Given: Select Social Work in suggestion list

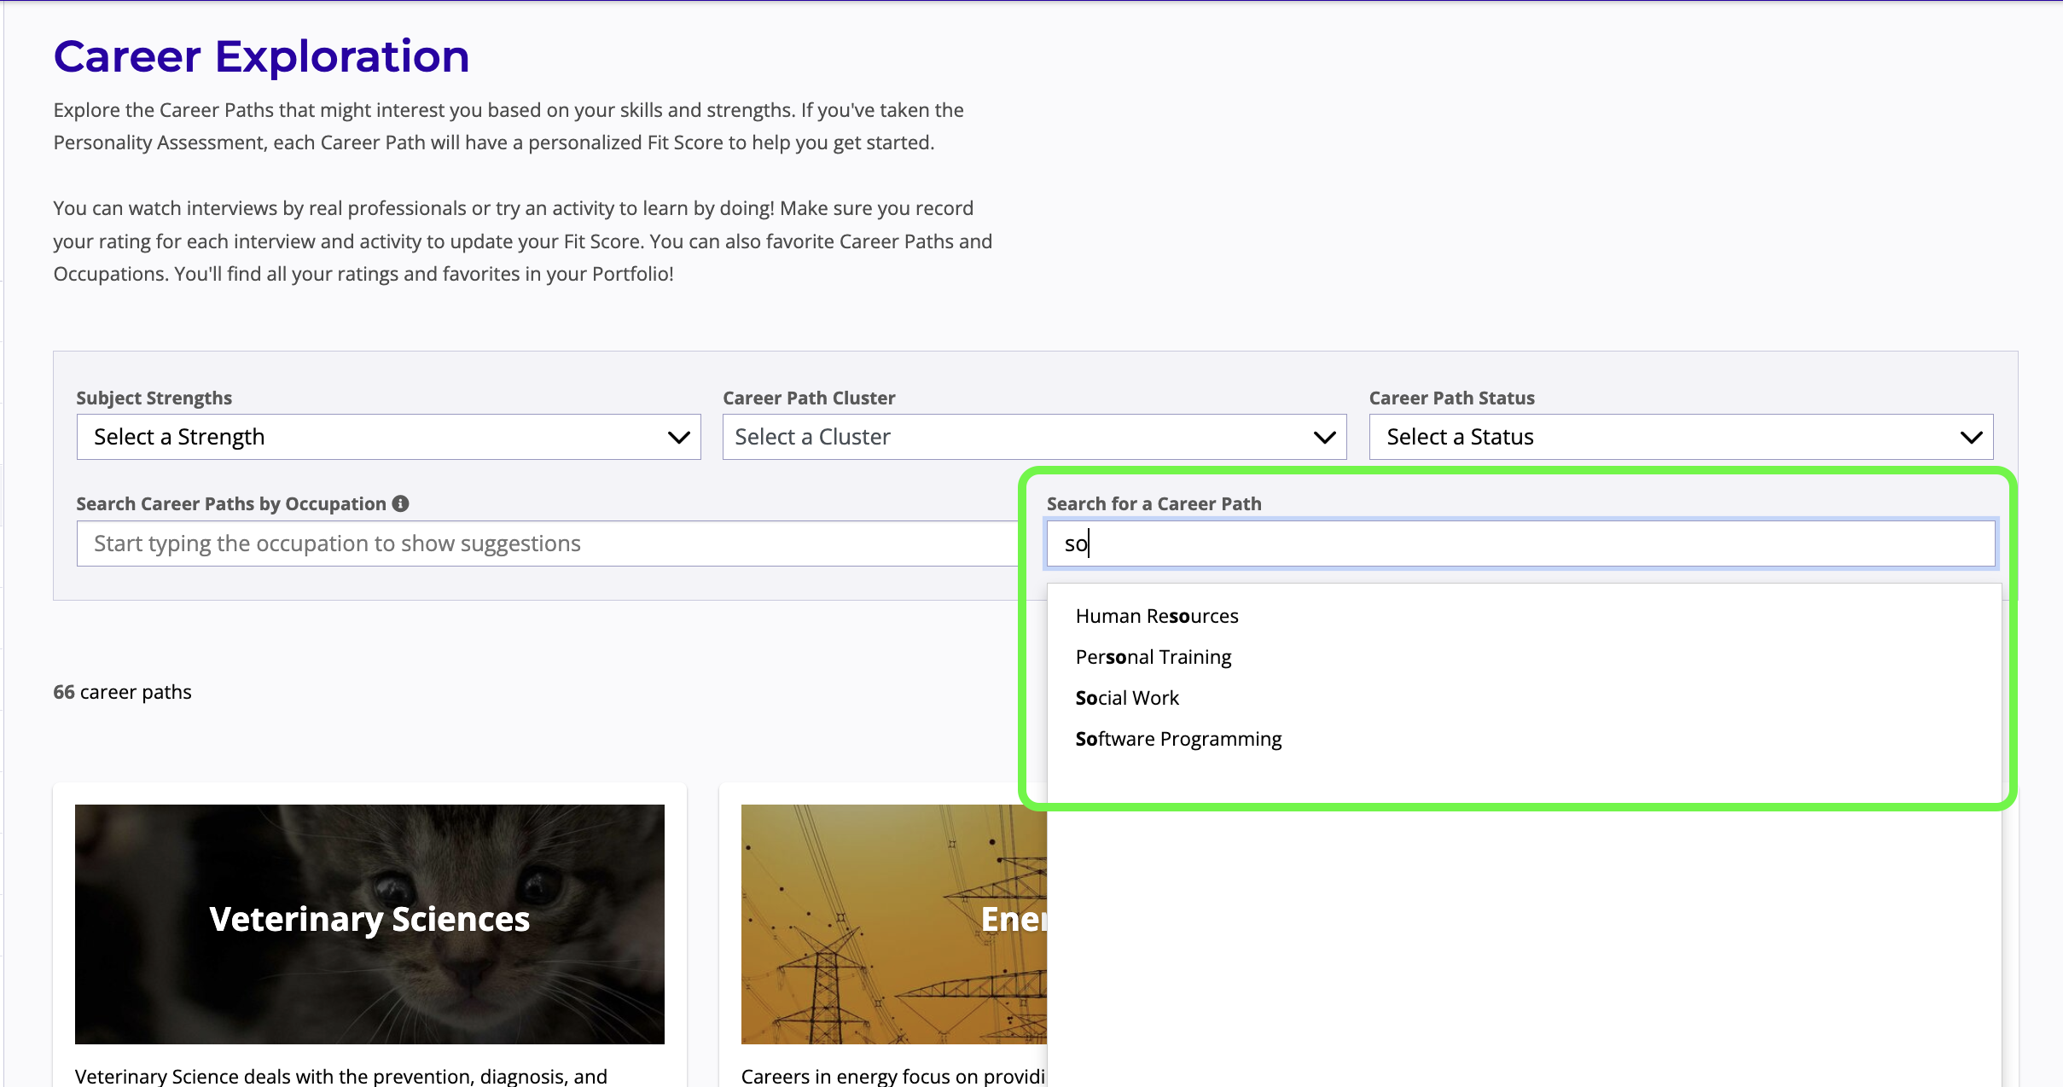Looking at the screenshot, I should click(x=1126, y=698).
